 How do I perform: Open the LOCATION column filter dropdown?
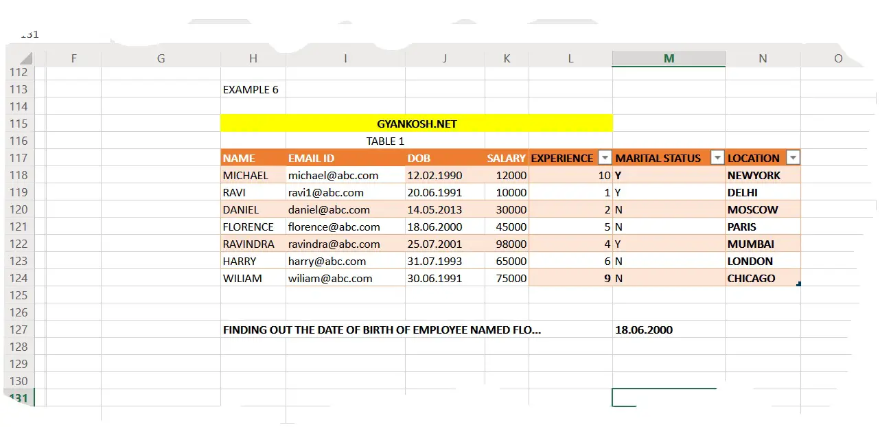pos(793,158)
